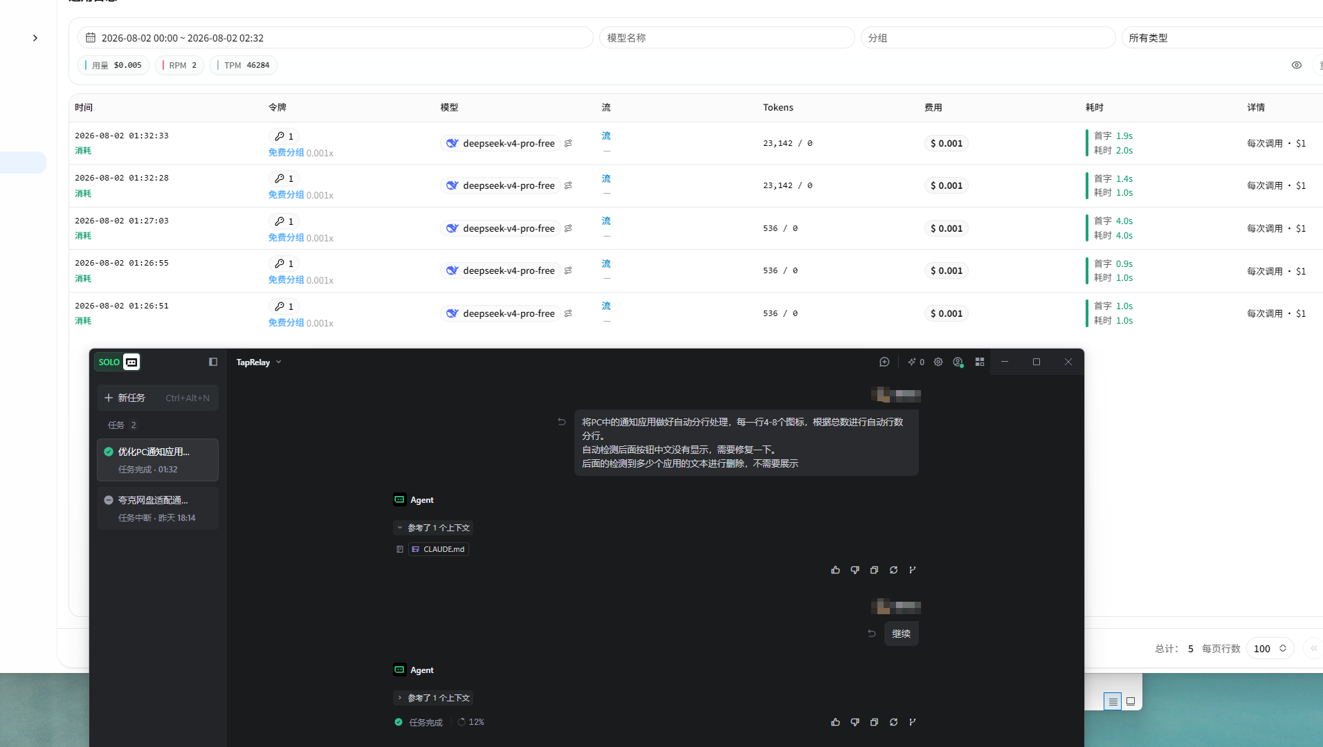Click the token key badge in 01:32:28 row

tap(284, 178)
